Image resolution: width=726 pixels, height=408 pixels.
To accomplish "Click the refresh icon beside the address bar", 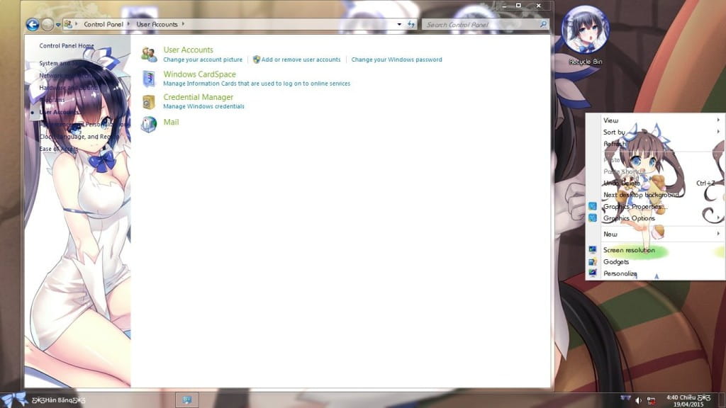I will coord(411,23).
